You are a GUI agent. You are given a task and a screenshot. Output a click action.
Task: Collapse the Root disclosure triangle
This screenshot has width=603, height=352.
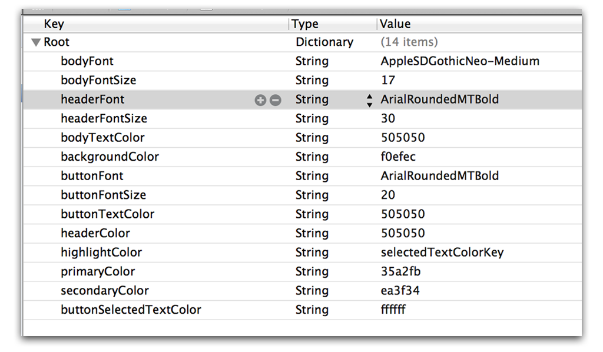(37, 42)
